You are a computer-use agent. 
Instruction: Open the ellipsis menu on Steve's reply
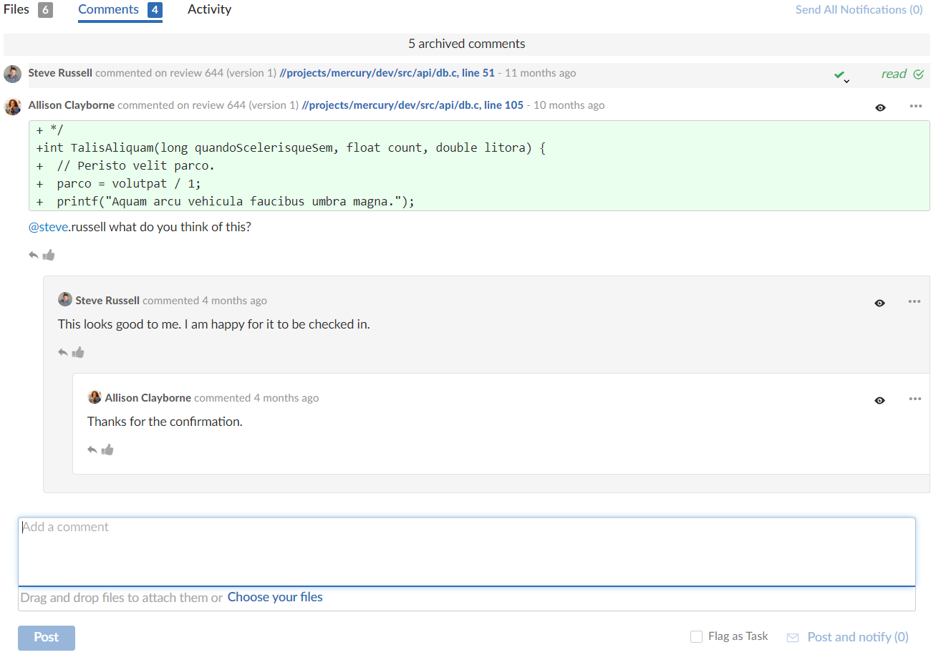(x=914, y=301)
